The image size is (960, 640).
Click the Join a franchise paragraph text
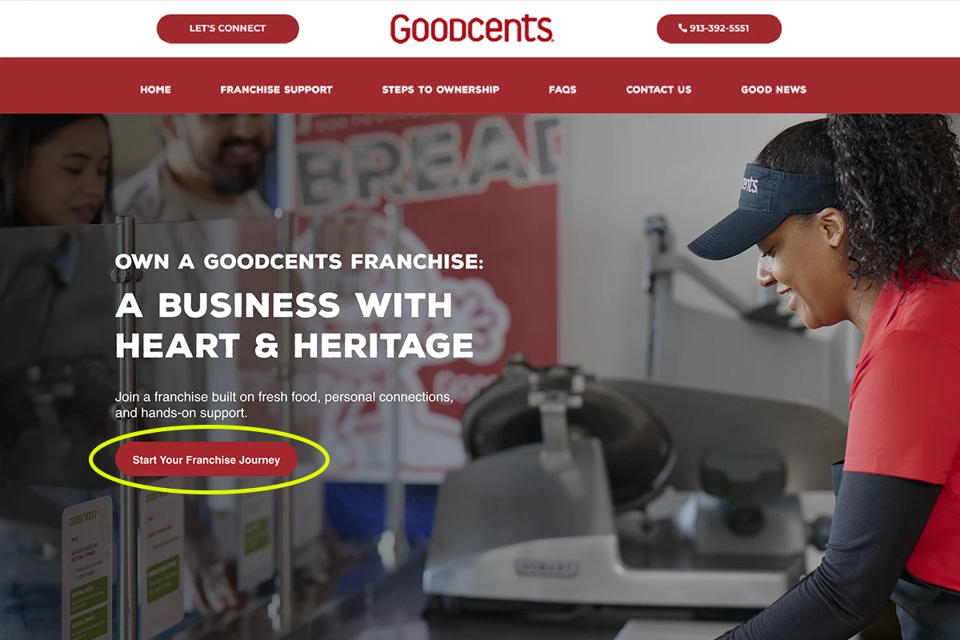click(284, 405)
